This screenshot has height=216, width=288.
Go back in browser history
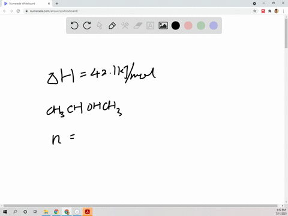(x=5, y=11)
